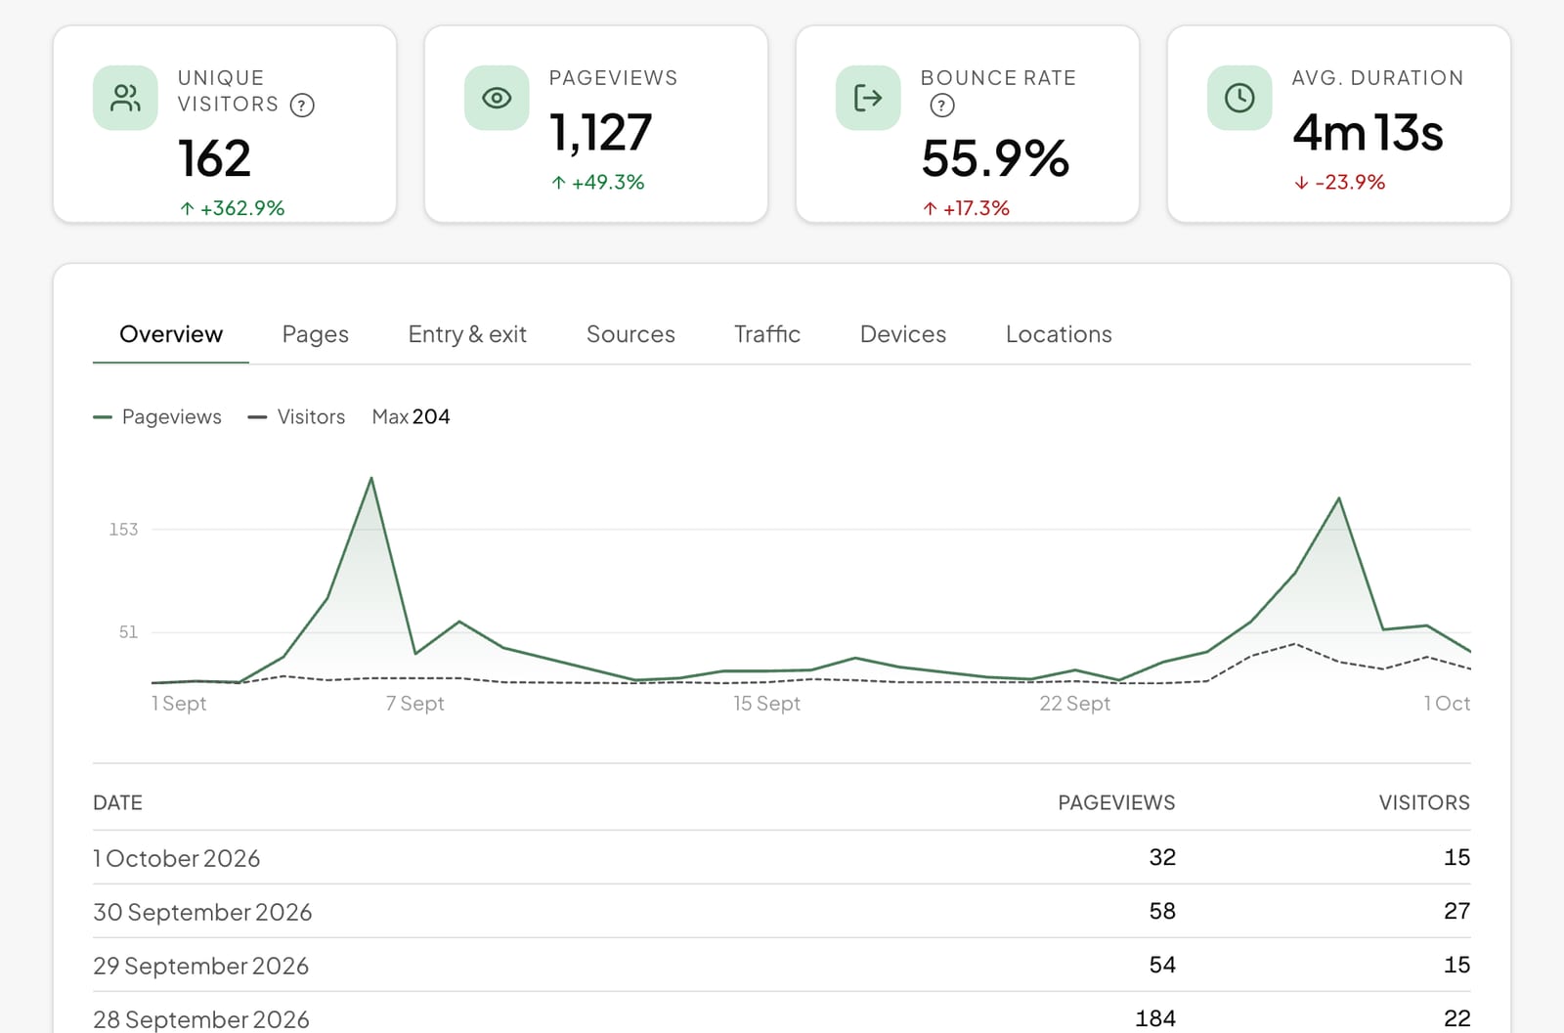Select the Devices tab
Image resolution: width=1564 pixels, height=1033 pixels.
[x=903, y=334]
